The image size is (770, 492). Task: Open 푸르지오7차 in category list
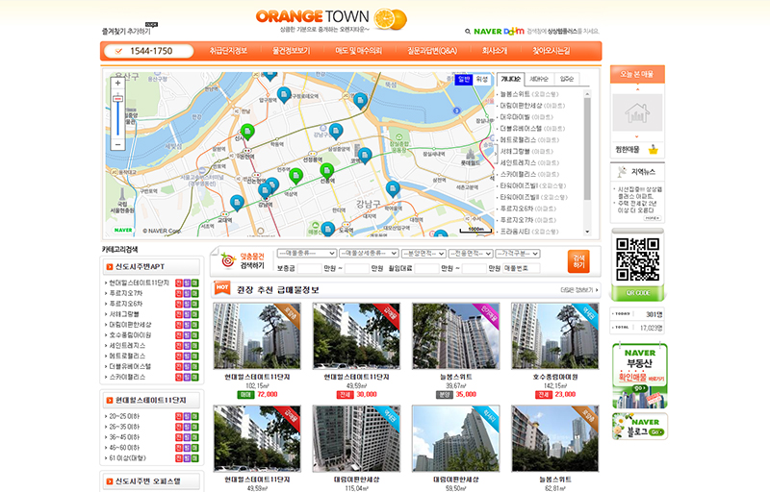coord(126,293)
